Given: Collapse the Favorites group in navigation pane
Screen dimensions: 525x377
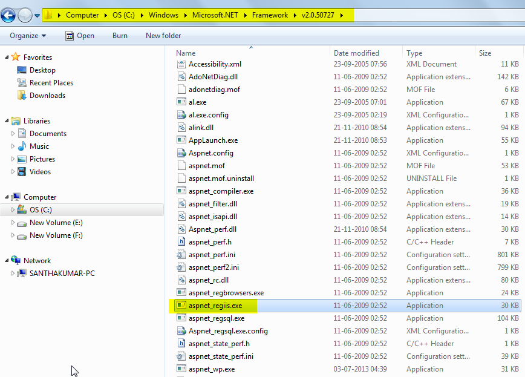Looking at the screenshot, I should point(7,57).
